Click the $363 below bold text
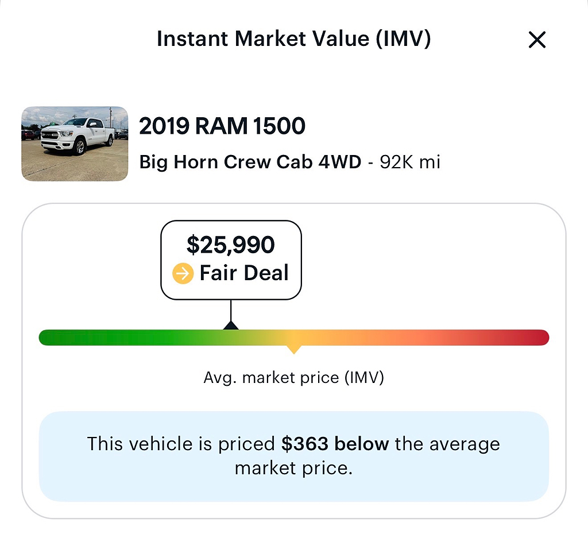 pyautogui.click(x=335, y=444)
